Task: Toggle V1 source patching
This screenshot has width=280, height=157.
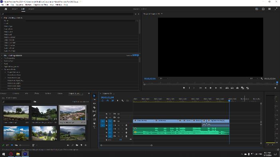Action: pos(103,121)
